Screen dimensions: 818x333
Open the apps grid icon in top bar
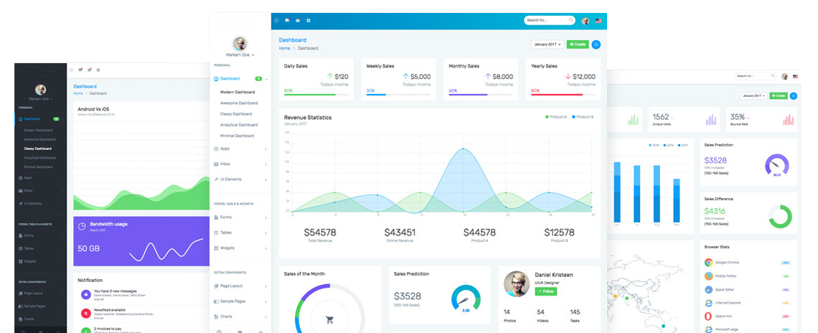(309, 21)
